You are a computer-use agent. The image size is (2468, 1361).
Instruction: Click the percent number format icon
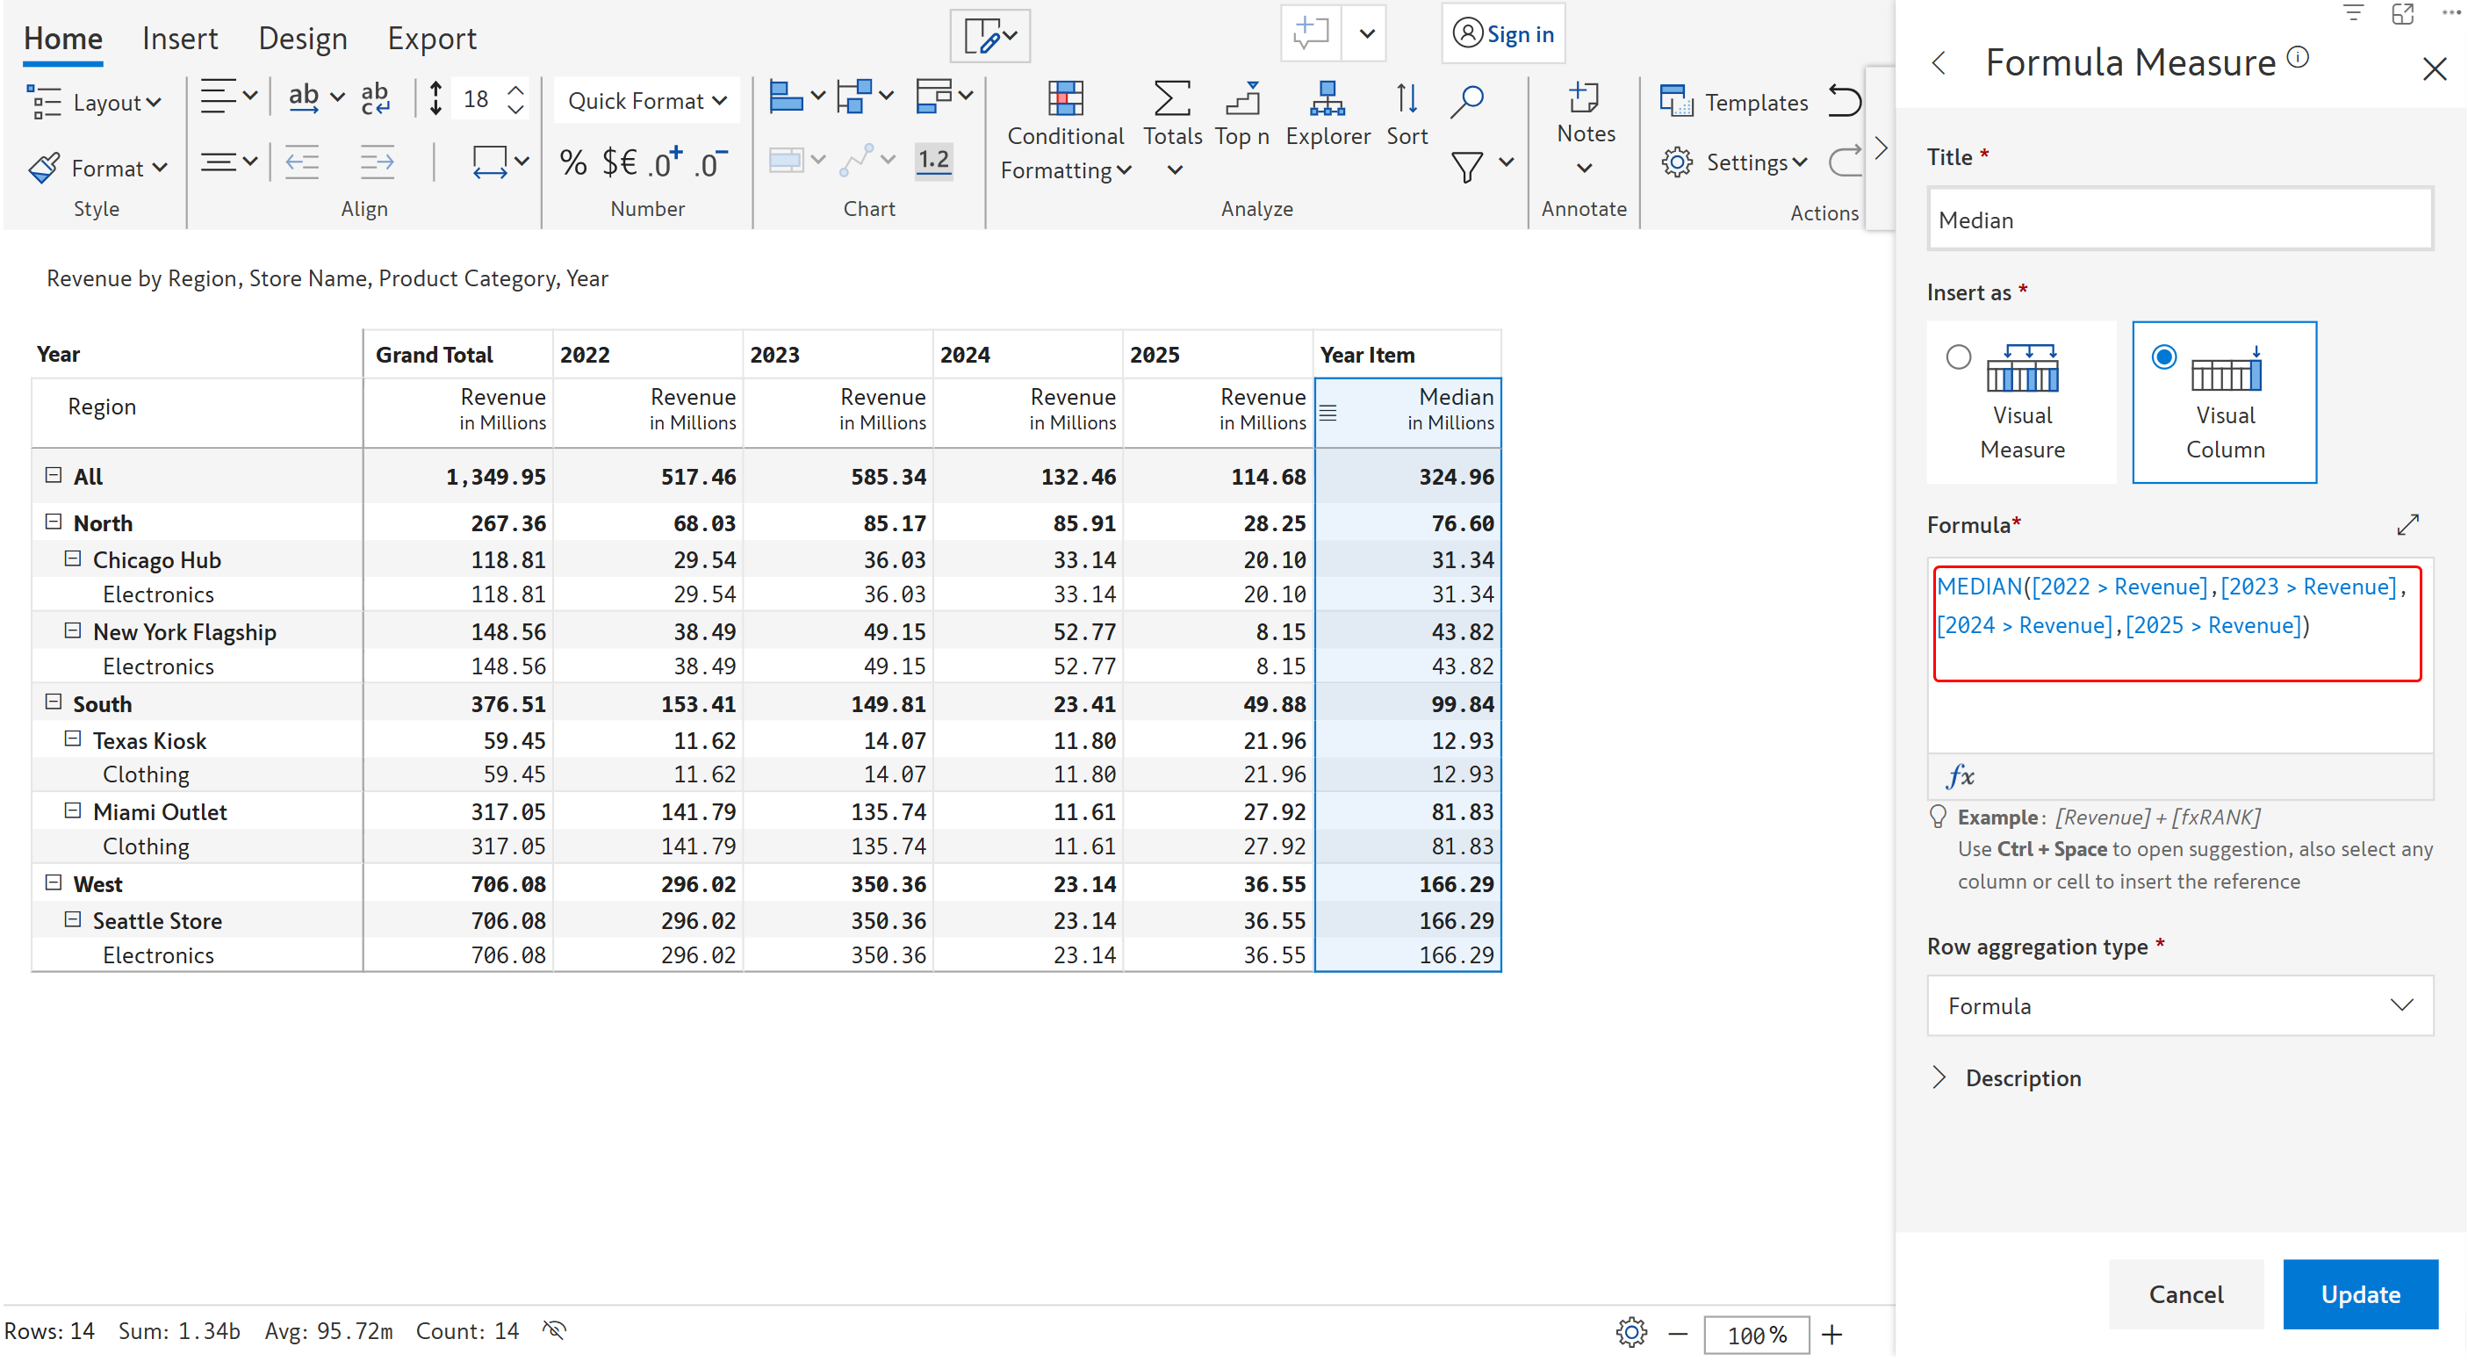tap(573, 163)
